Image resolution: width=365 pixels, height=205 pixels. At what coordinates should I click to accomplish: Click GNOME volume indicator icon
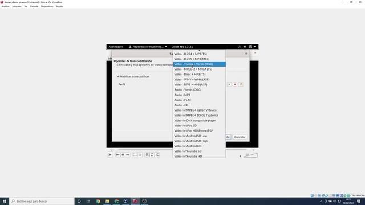(x=245, y=47)
